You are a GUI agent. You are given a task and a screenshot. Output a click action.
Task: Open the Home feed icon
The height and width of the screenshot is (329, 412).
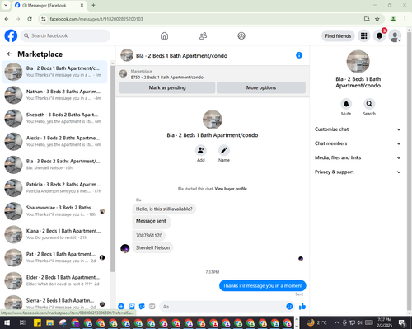click(164, 35)
